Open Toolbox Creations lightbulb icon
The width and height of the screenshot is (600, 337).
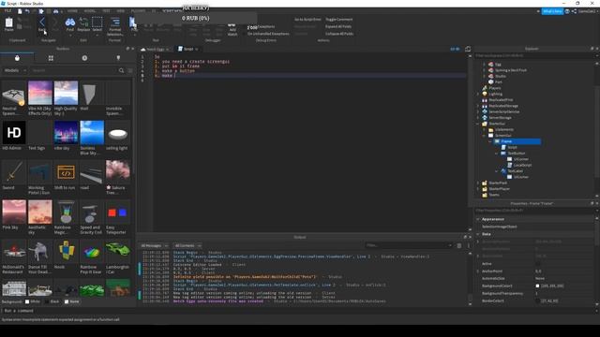[x=118, y=58]
